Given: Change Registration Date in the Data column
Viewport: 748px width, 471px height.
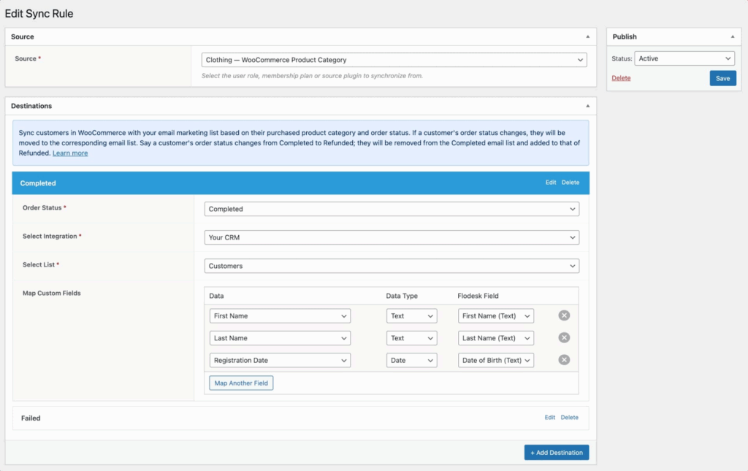Looking at the screenshot, I should click(280, 359).
